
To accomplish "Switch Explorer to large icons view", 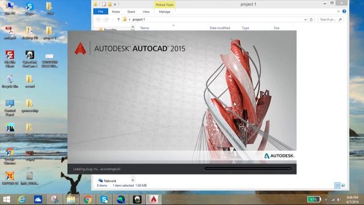I will (344, 185).
